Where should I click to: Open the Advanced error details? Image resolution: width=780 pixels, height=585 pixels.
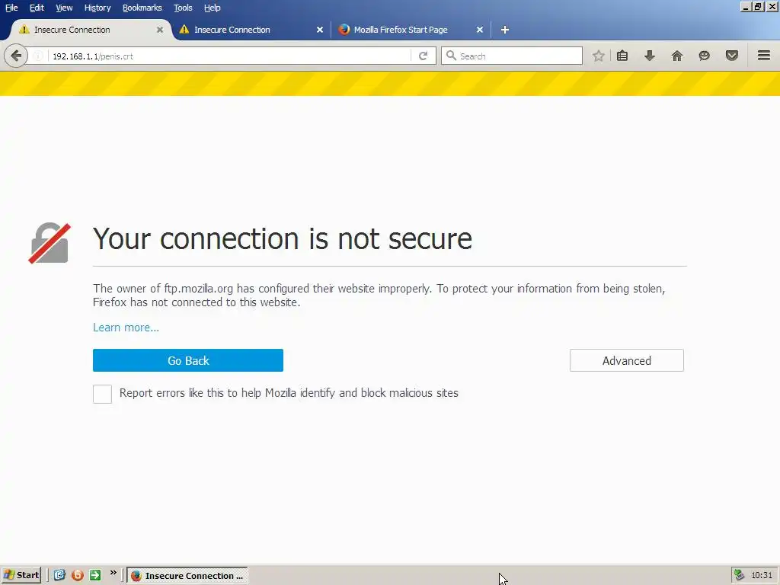tap(627, 360)
